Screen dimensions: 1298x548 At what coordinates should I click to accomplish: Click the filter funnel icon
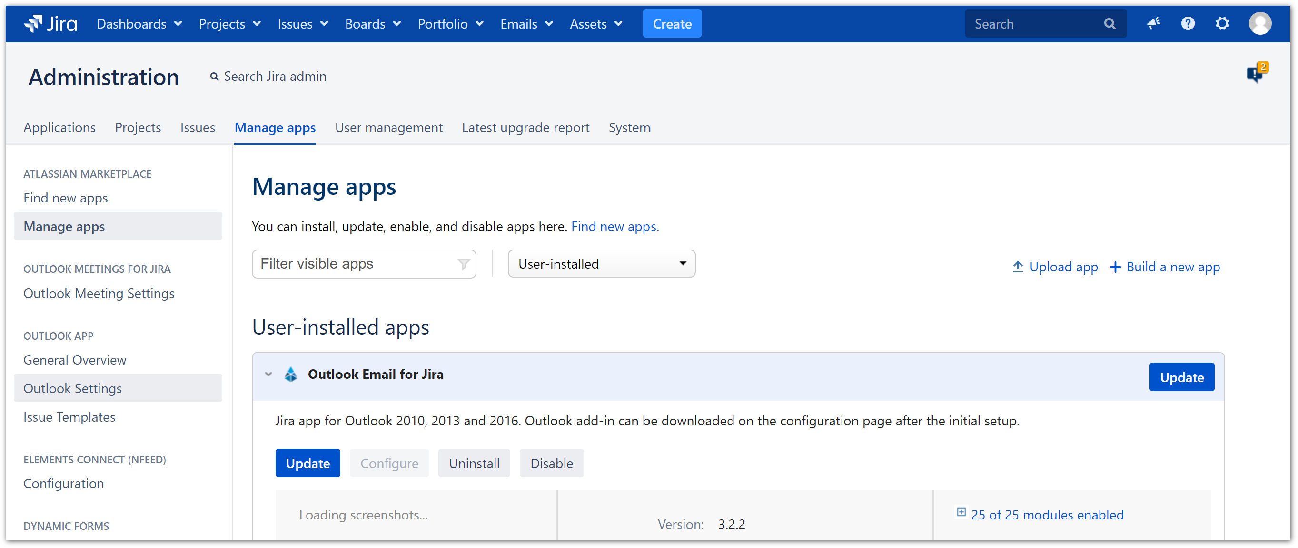pyautogui.click(x=463, y=264)
